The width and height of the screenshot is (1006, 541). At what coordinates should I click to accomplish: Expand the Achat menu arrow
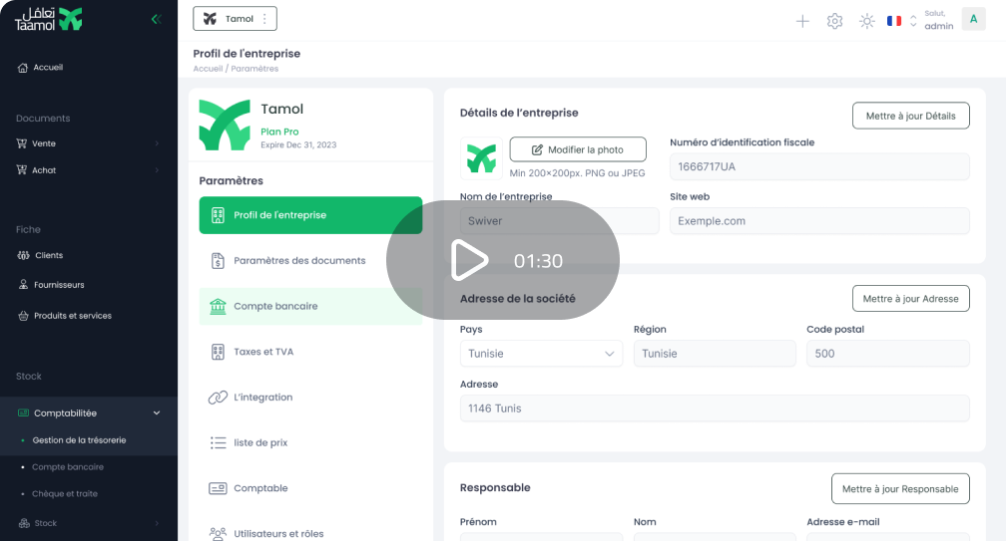coord(157,170)
